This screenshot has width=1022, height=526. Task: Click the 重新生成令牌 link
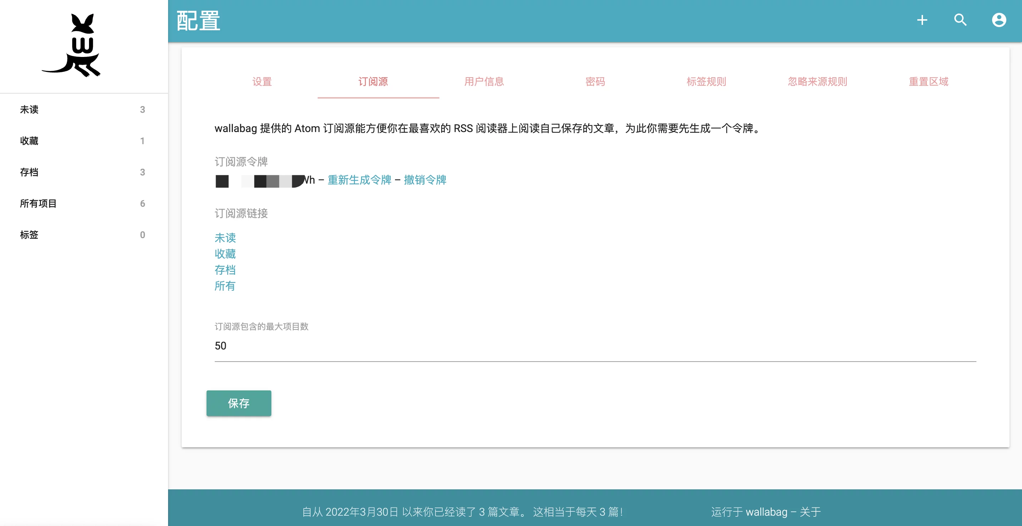[x=359, y=180]
